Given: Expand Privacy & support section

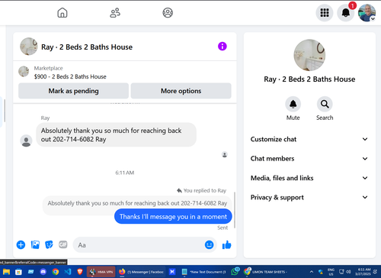Looking at the screenshot, I should [x=309, y=197].
